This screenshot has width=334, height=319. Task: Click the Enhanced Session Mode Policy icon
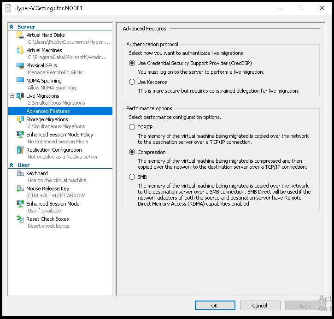(x=20, y=135)
